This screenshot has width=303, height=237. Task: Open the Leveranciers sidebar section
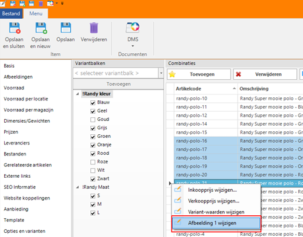pos(16,143)
